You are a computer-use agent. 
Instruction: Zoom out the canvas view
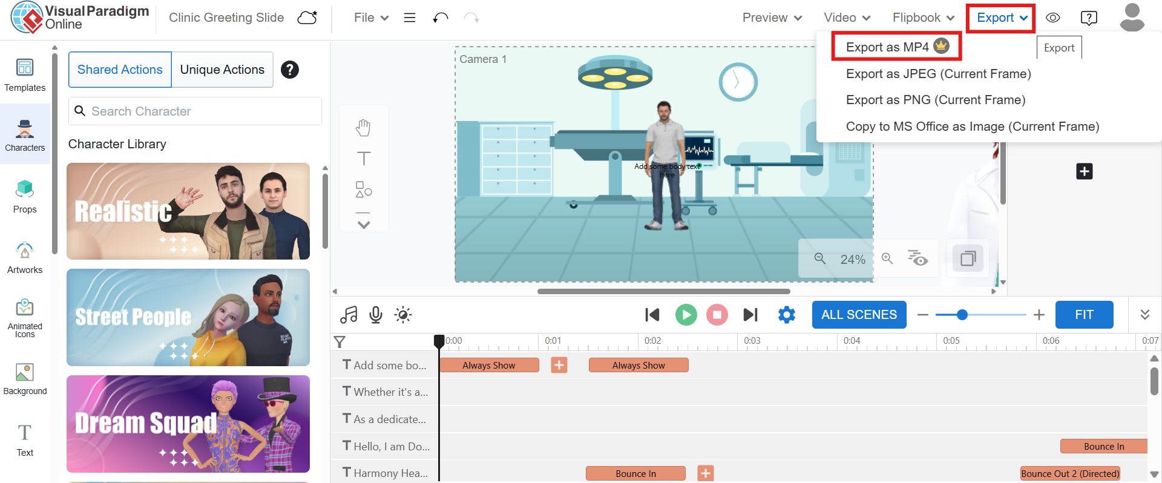(x=820, y=258)
